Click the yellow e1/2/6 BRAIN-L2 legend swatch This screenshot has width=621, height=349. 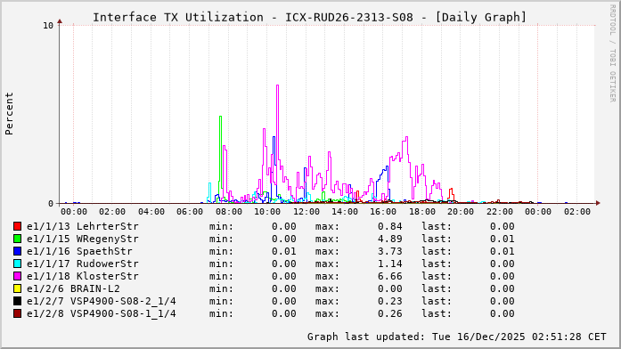coord(17,288)
